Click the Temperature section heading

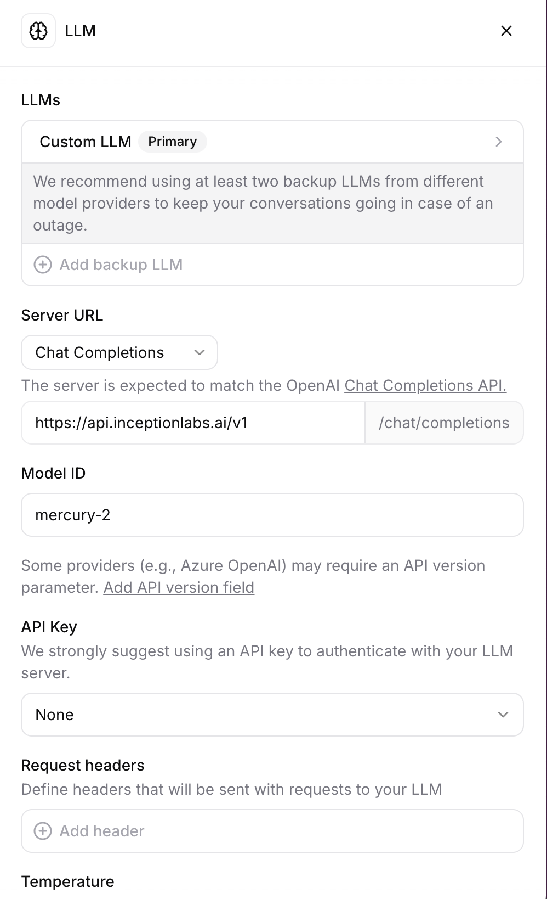click(x=68, y=881)
